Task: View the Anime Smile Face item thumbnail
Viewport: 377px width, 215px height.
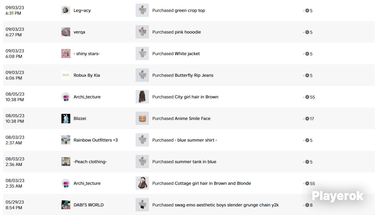Action: pos(142,118)
